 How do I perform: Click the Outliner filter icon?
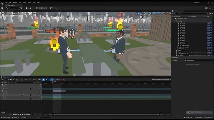(173, 14)
